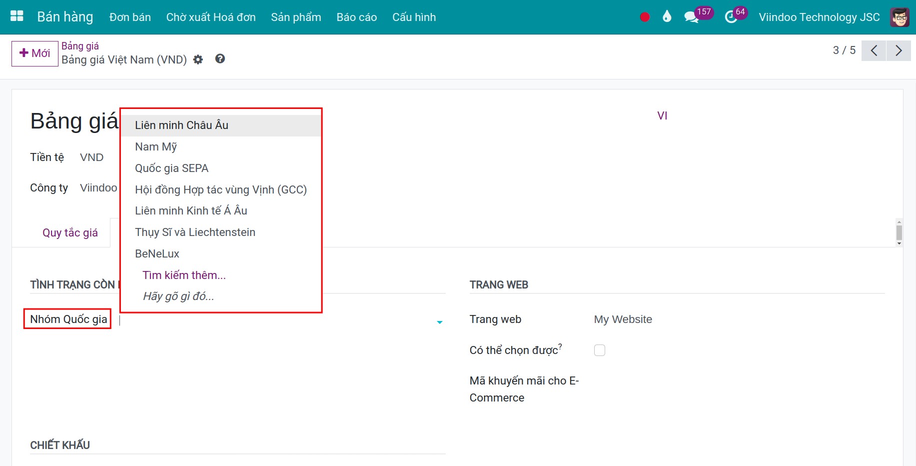
Task: Click the 'Tìm kiếm thêm...' link
Action: 184,275
